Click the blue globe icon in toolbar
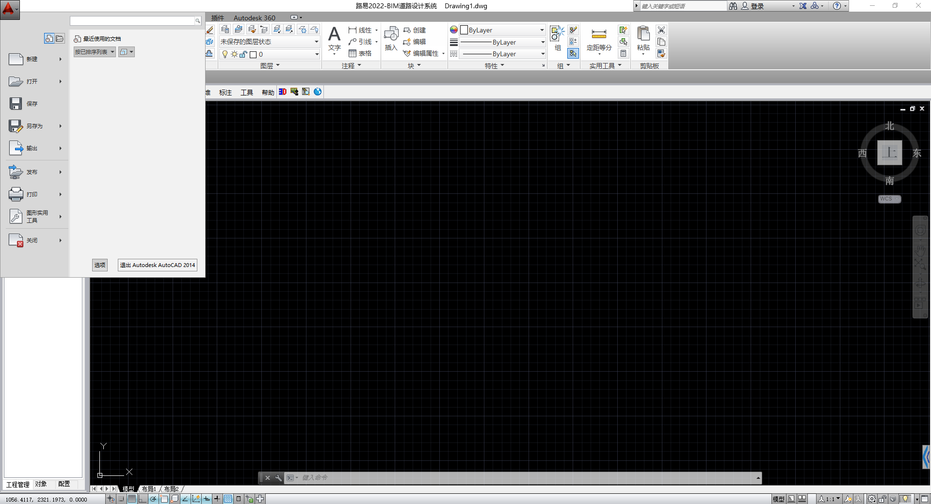This screenshot has width=931, height=504. click(x=318, y=92)
